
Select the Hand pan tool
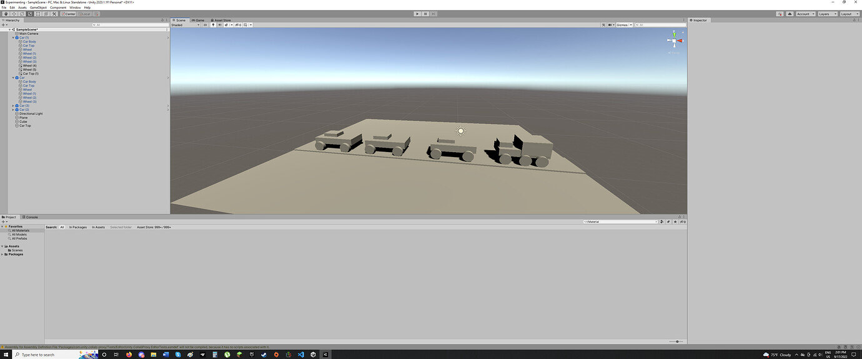[x=6, y=14]
